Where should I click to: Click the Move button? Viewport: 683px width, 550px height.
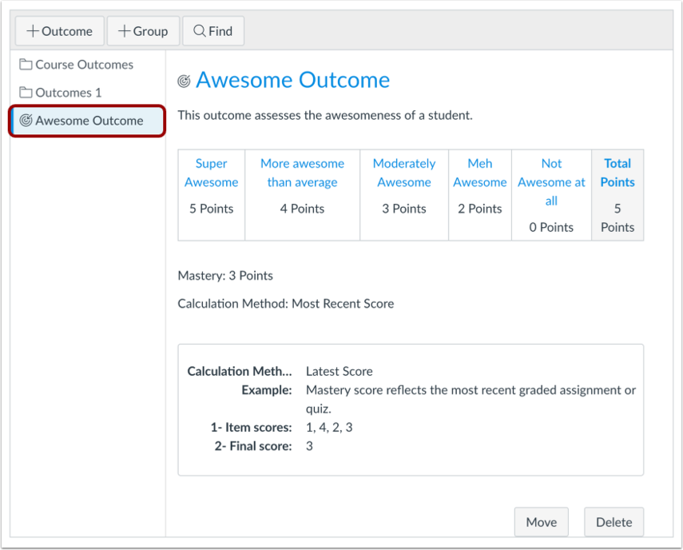pos(542,522)
